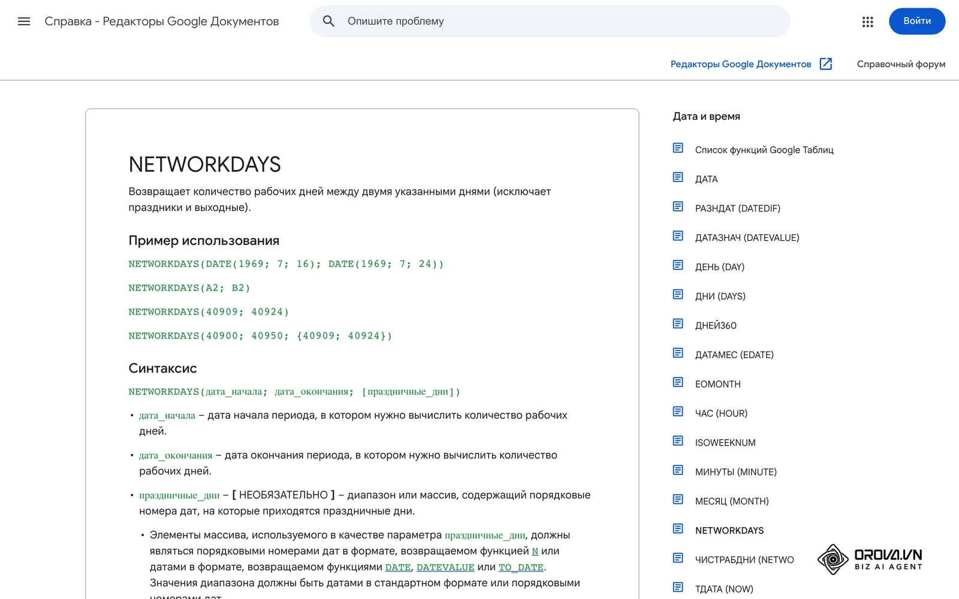Image resolution: width=959 pixels, height=599 pixels.
Task: Click article icon next to ДНИ (DAYS)
Action: pyautogui.click(x=678, y=295)
